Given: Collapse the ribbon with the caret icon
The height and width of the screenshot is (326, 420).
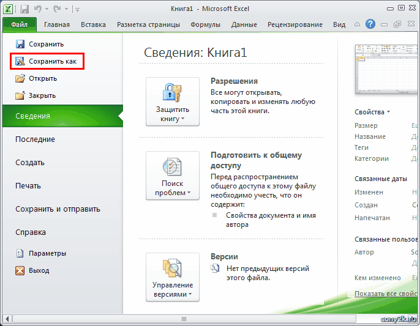Looking at the screenshot, I should point(357,24).
